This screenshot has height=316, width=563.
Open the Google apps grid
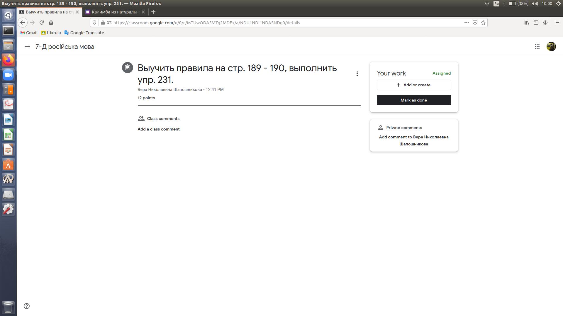click(537, 47)
